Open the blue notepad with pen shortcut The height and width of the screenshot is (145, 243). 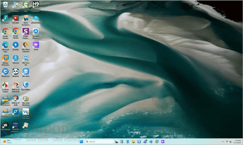26,72
